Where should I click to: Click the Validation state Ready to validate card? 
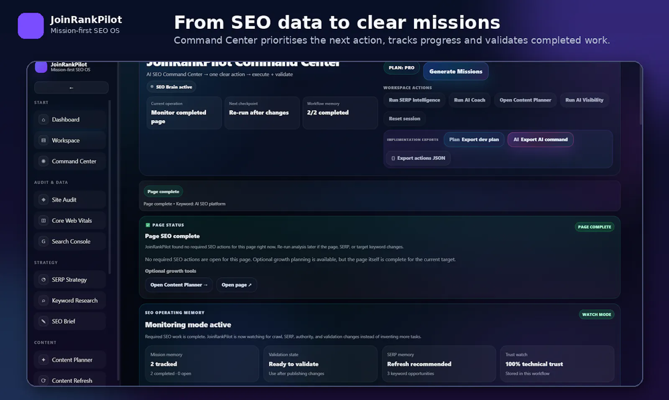click(320, 364)
